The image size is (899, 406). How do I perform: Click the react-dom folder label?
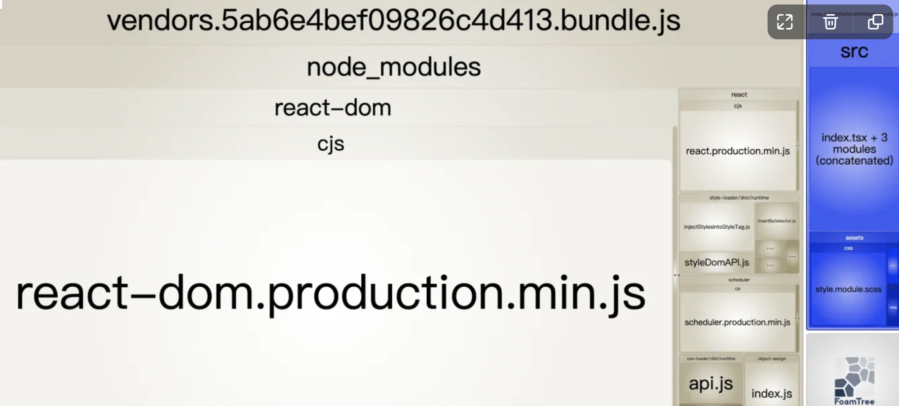[x=333, y=107]
